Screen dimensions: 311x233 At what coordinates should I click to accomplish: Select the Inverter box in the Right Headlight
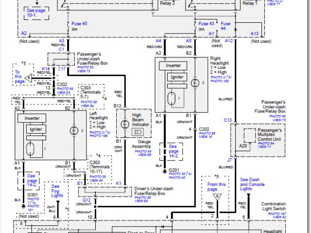tap(173, 65)
